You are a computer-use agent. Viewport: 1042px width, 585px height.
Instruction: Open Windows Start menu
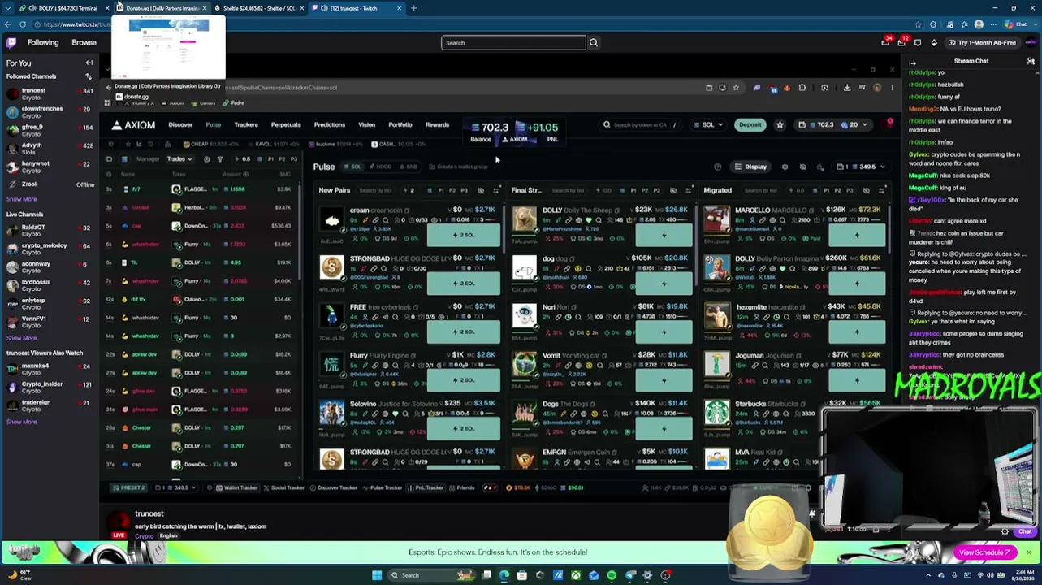point(377,575)
